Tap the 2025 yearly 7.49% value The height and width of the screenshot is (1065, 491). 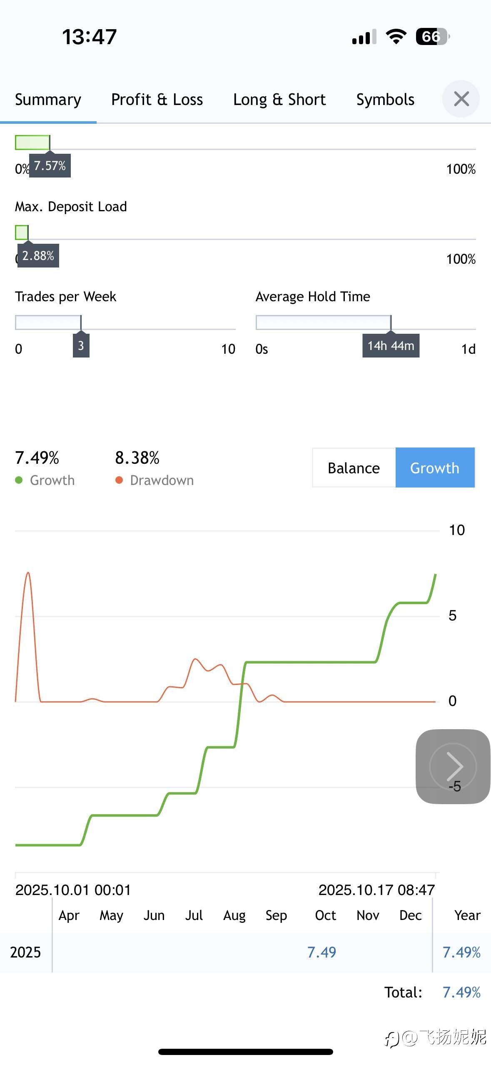[461, 952]
